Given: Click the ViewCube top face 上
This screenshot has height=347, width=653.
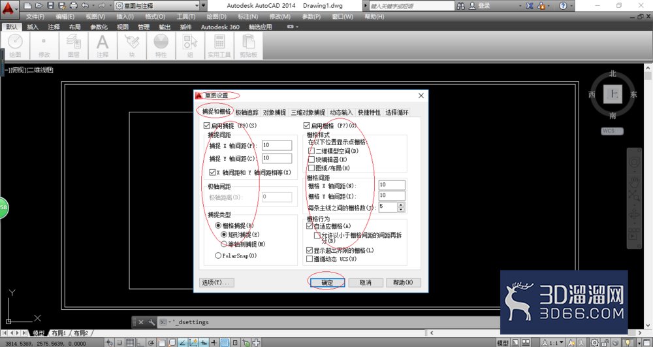Looking at the screenshot, I should (613, 95).
